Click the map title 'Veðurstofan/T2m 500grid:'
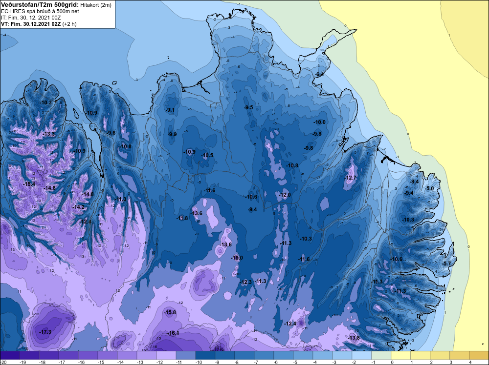Viewport: 489px width, 365px height. (x=40, y=5)
